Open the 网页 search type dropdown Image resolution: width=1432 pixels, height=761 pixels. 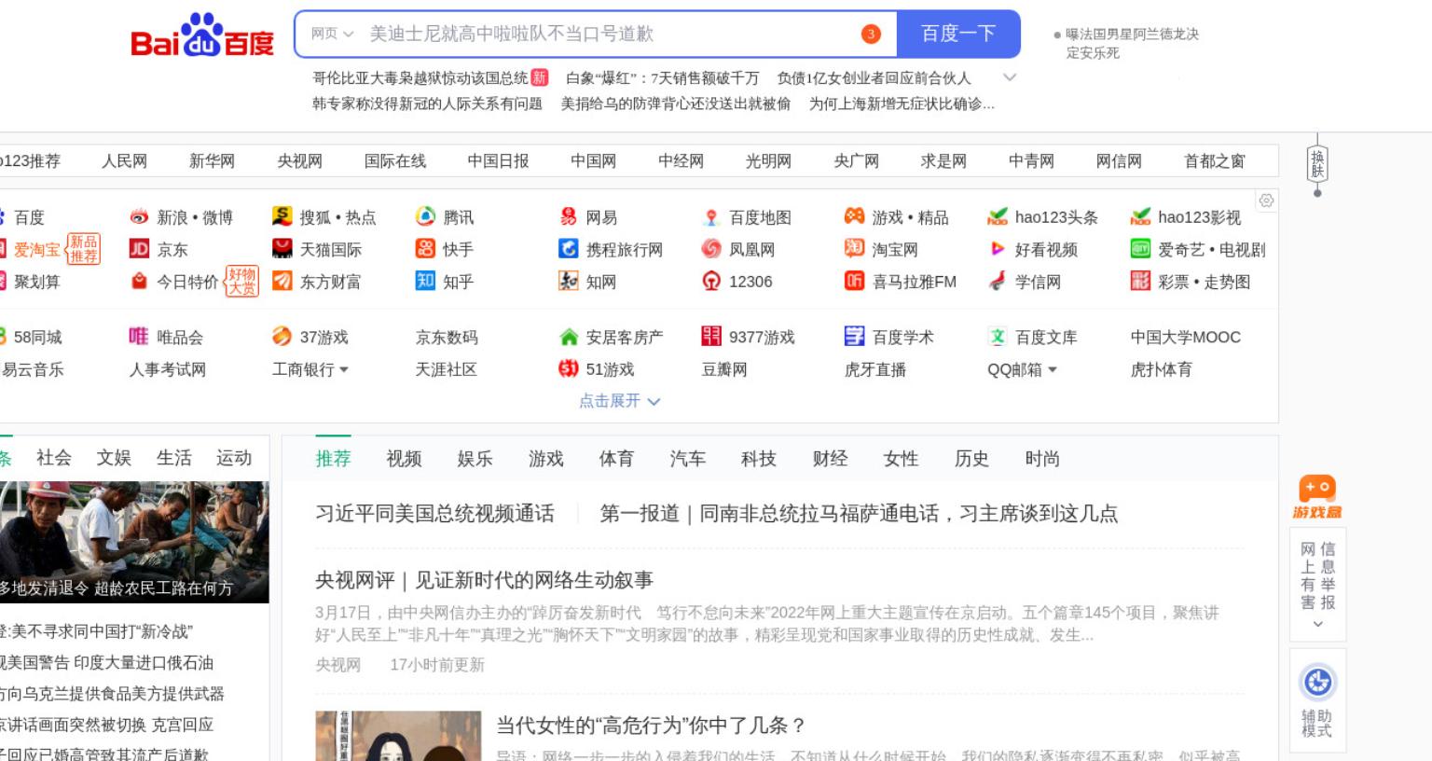332,34
